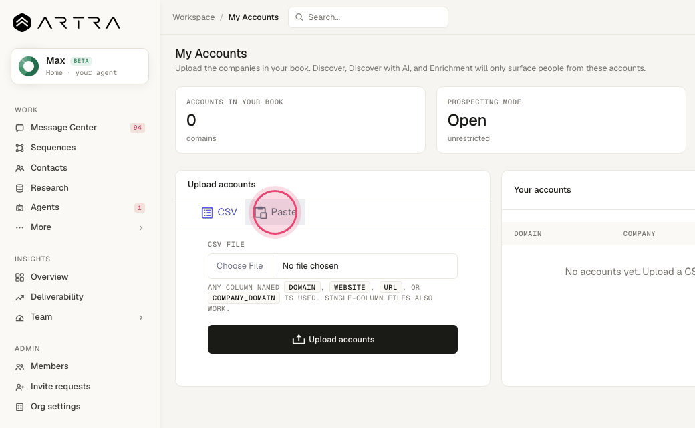695x428 pixels.
Task: Expand the More menu chevron
Action: click(x=141, y=228)
